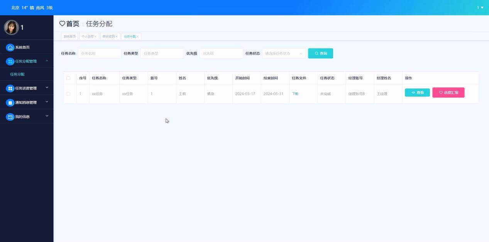Click the user avatar photo in sidebar
The width and height of the screenshot is (489, 242).
click(11, 27)
